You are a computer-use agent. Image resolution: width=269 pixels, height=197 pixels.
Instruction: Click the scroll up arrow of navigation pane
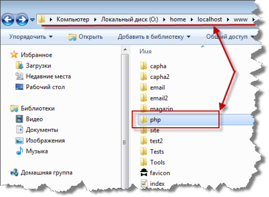tap(125, 49)
